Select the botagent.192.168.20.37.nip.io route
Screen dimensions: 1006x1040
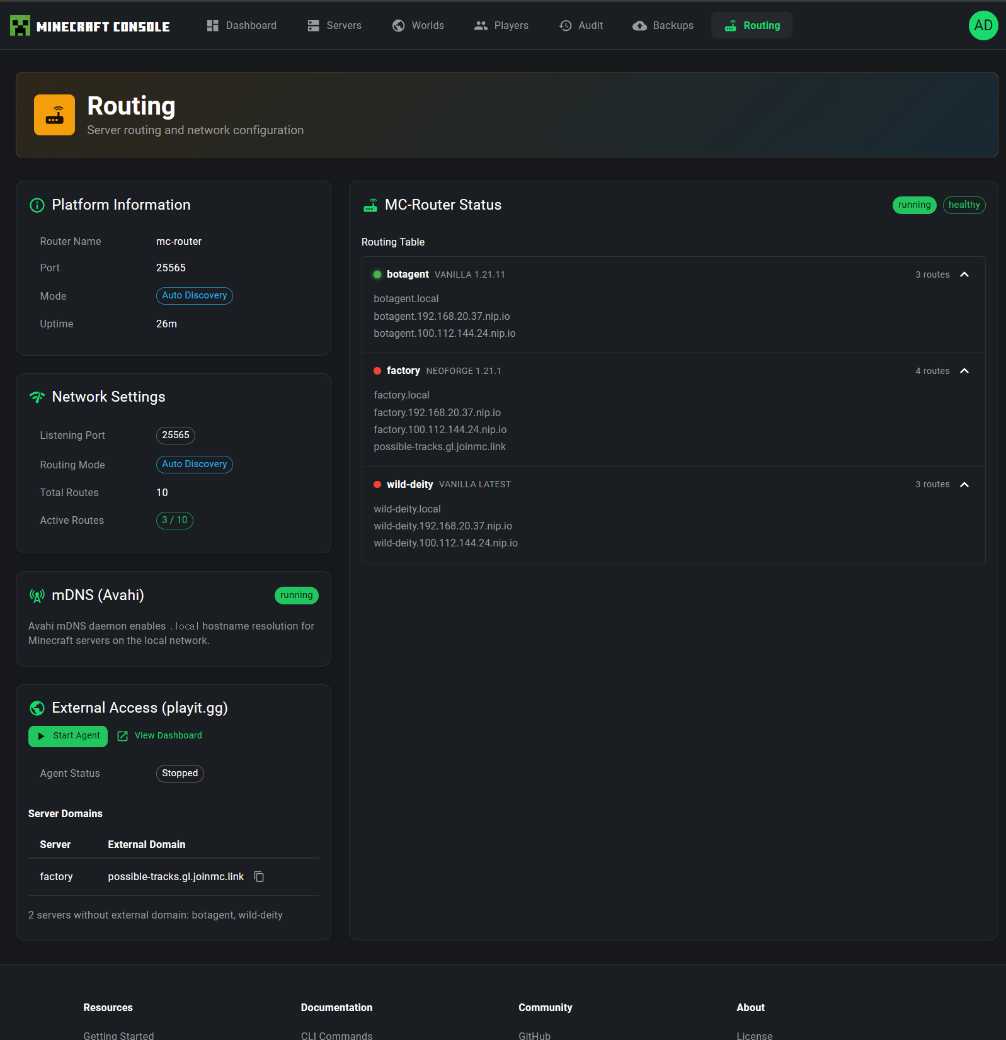pos(442,317)
